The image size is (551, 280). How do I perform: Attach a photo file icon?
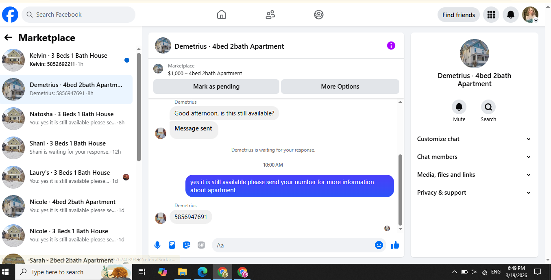click(172, 245)
